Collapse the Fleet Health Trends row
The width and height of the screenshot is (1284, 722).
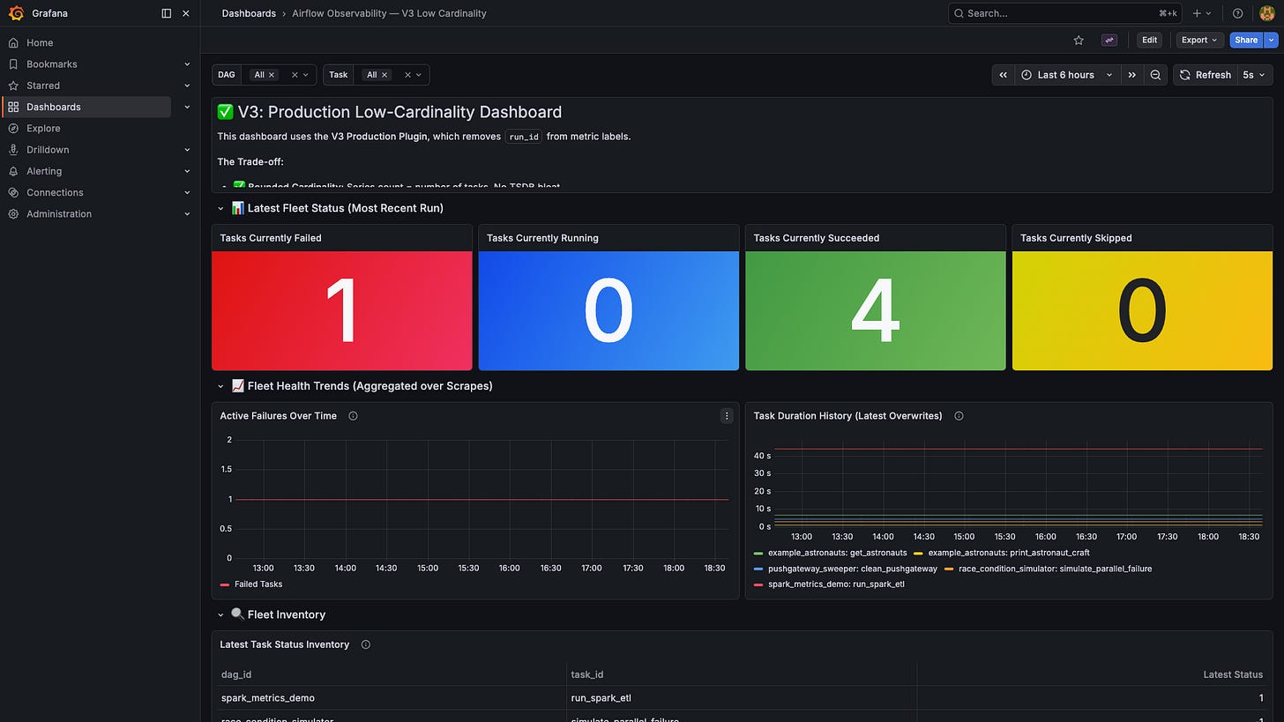click(x=220, y=386)
